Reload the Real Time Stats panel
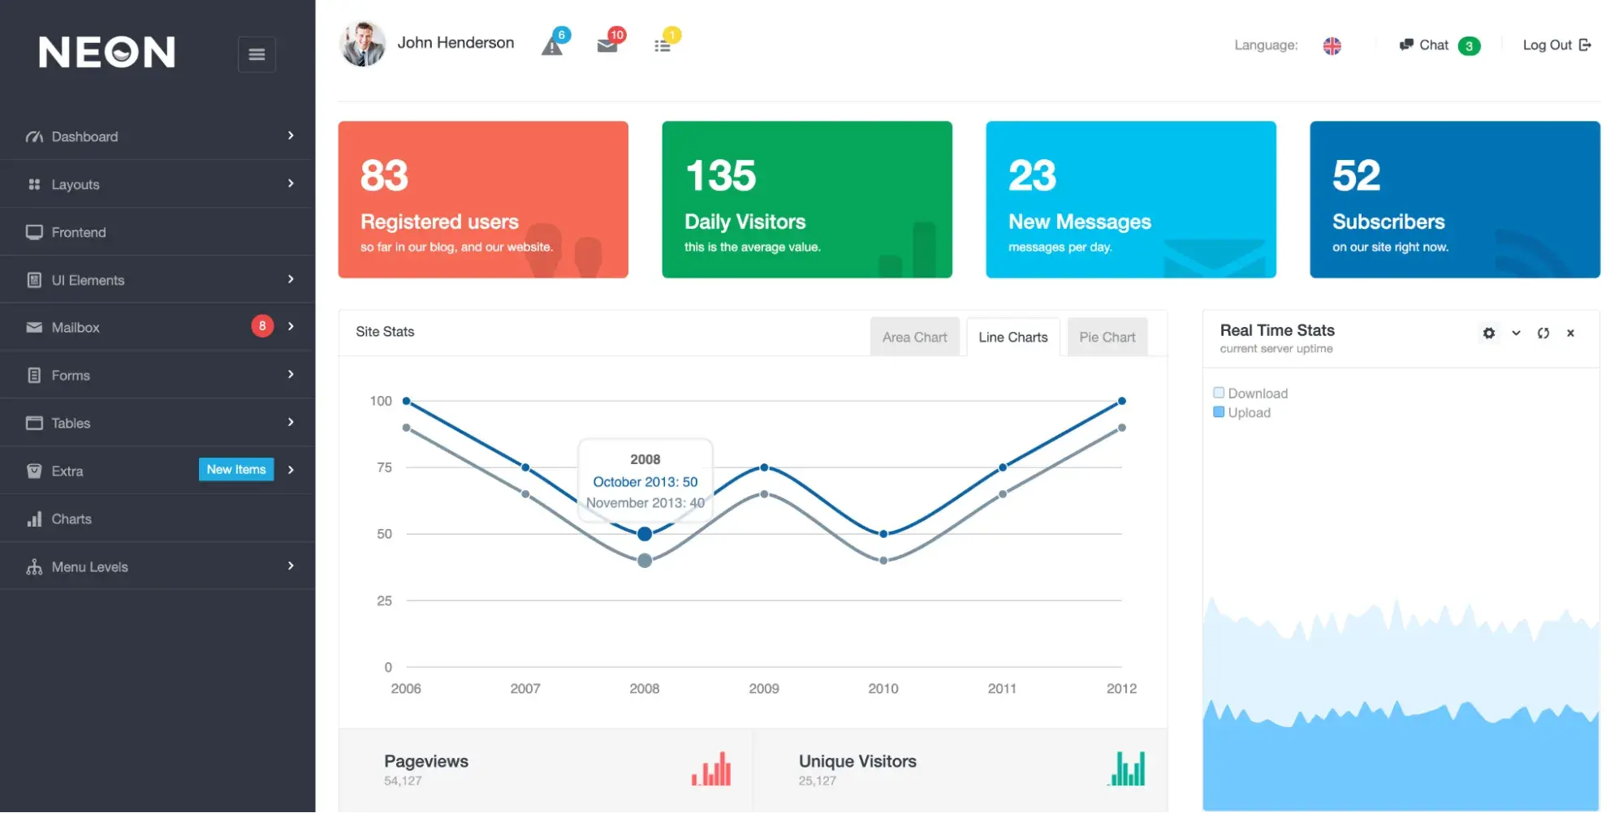 coord(1543,333)
